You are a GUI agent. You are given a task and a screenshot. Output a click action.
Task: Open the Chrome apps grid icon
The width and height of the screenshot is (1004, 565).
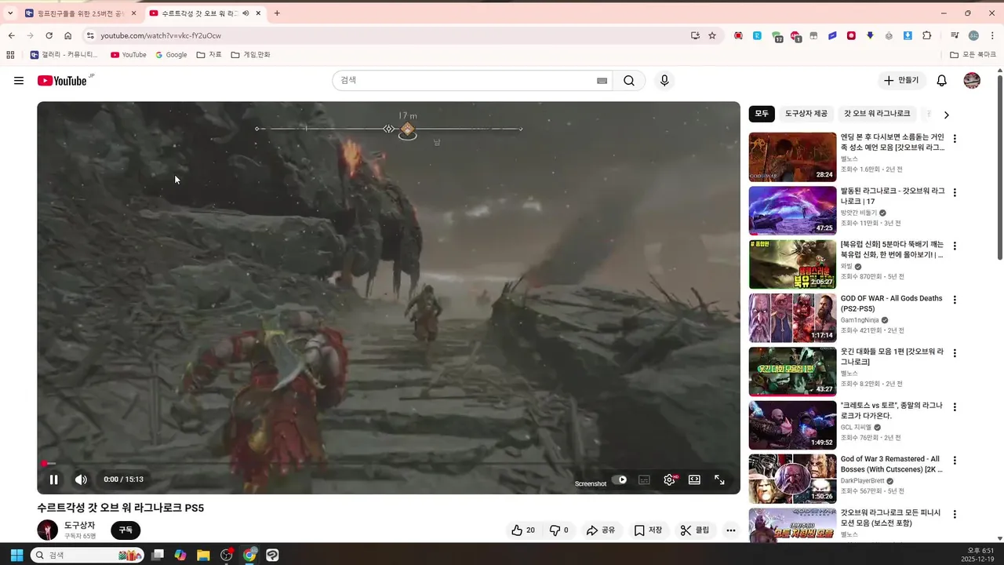pos(10,55)
